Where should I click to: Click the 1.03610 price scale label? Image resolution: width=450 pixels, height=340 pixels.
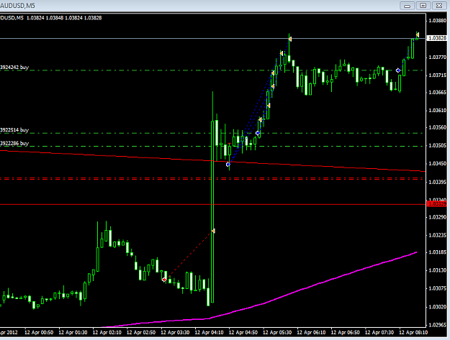437,110
